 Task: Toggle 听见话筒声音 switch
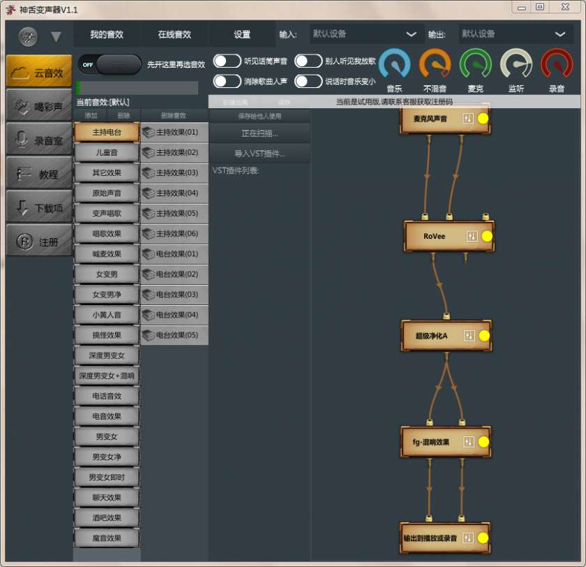[227, 61]
